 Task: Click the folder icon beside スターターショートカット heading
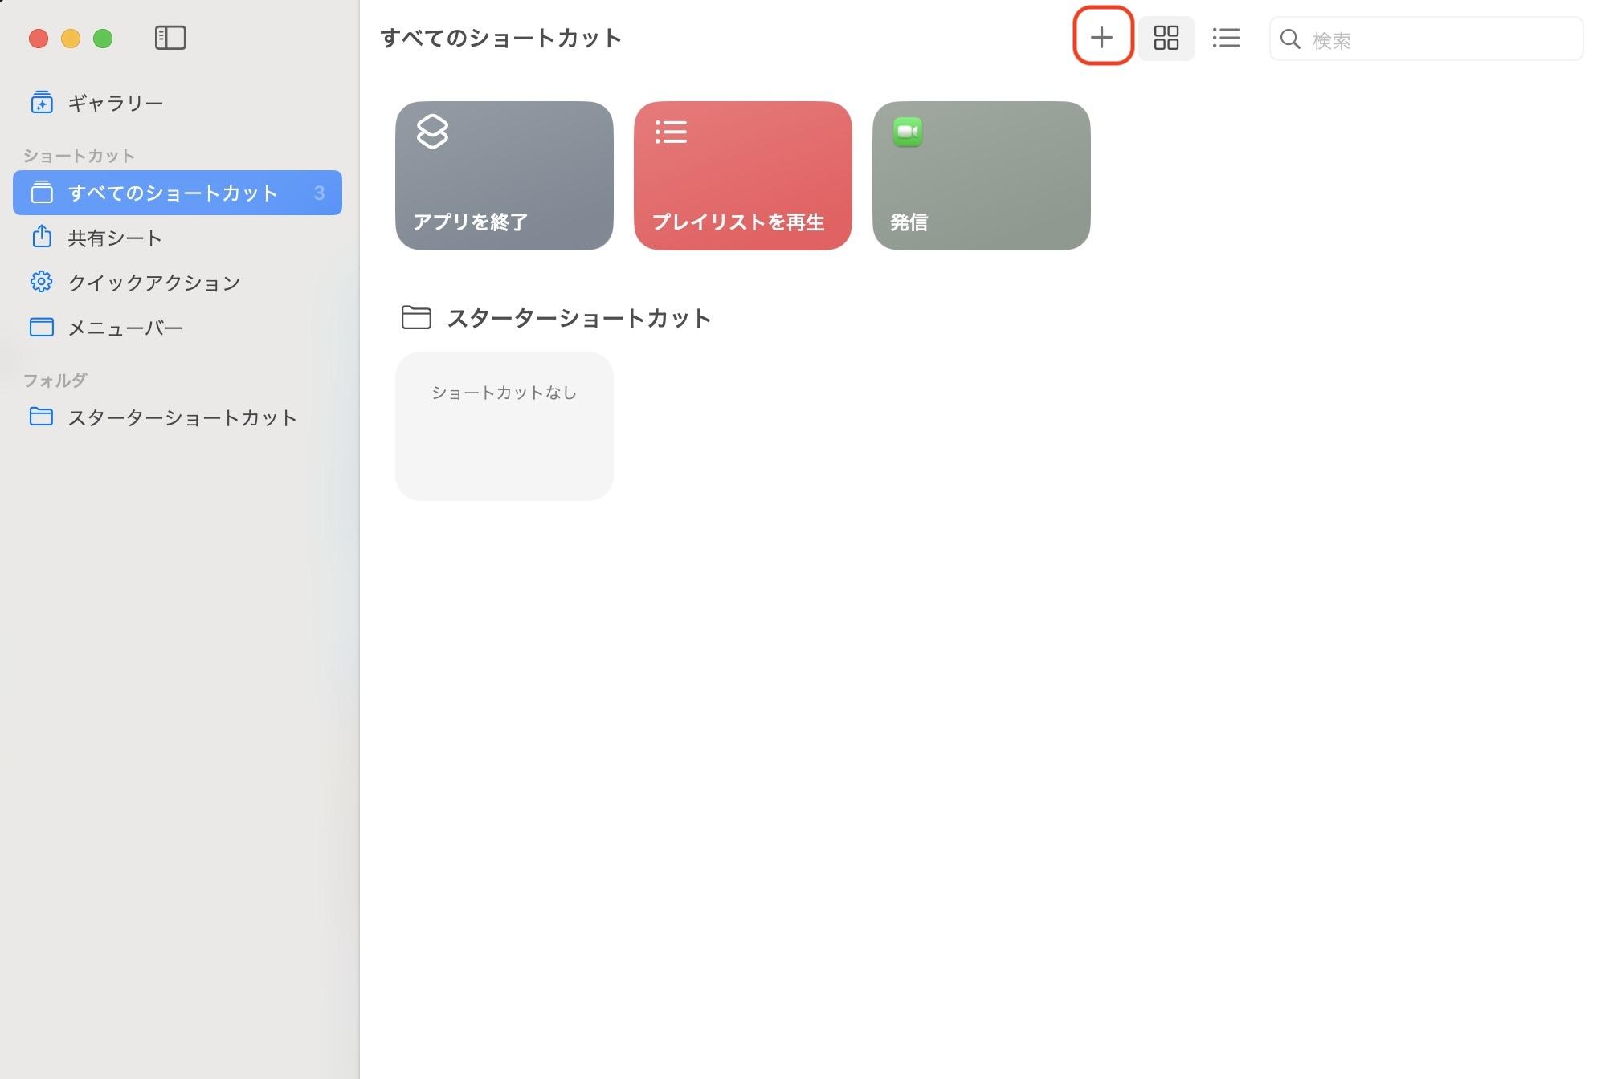416,318
